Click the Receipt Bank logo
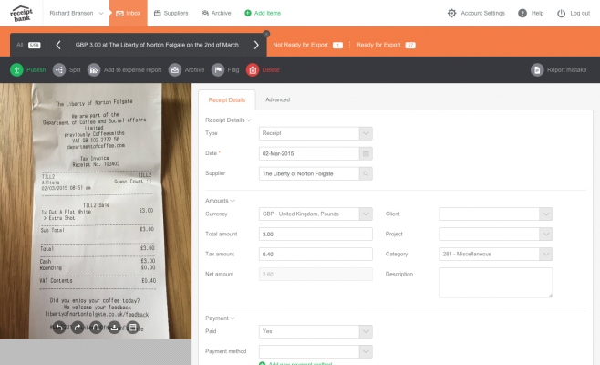This screenshot has width=600, height=365. [22, 13]
